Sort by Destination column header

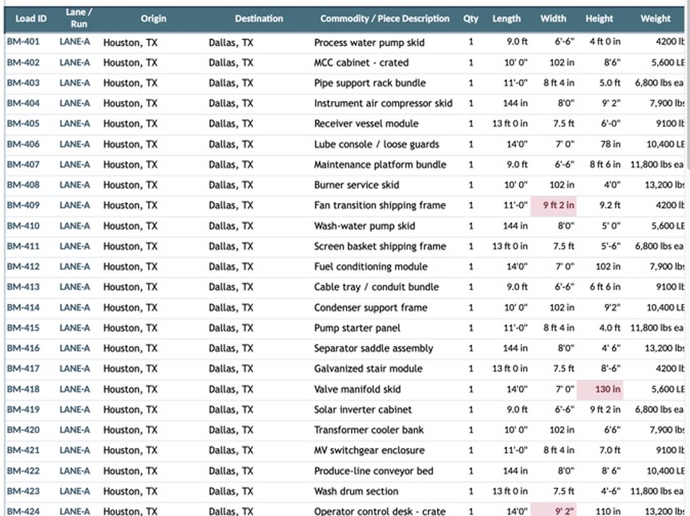pos(259,18)
